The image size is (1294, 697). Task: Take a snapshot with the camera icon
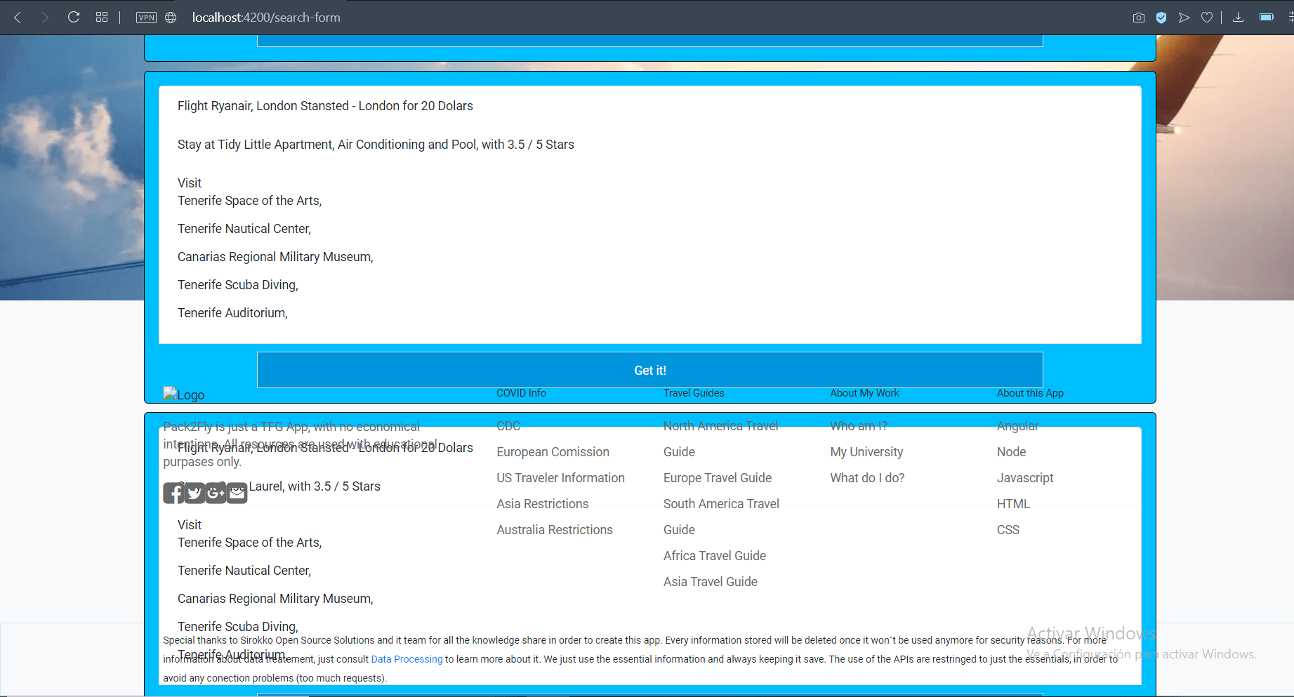1139,18
